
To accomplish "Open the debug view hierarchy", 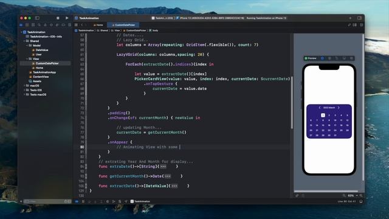I will (108, 201).
